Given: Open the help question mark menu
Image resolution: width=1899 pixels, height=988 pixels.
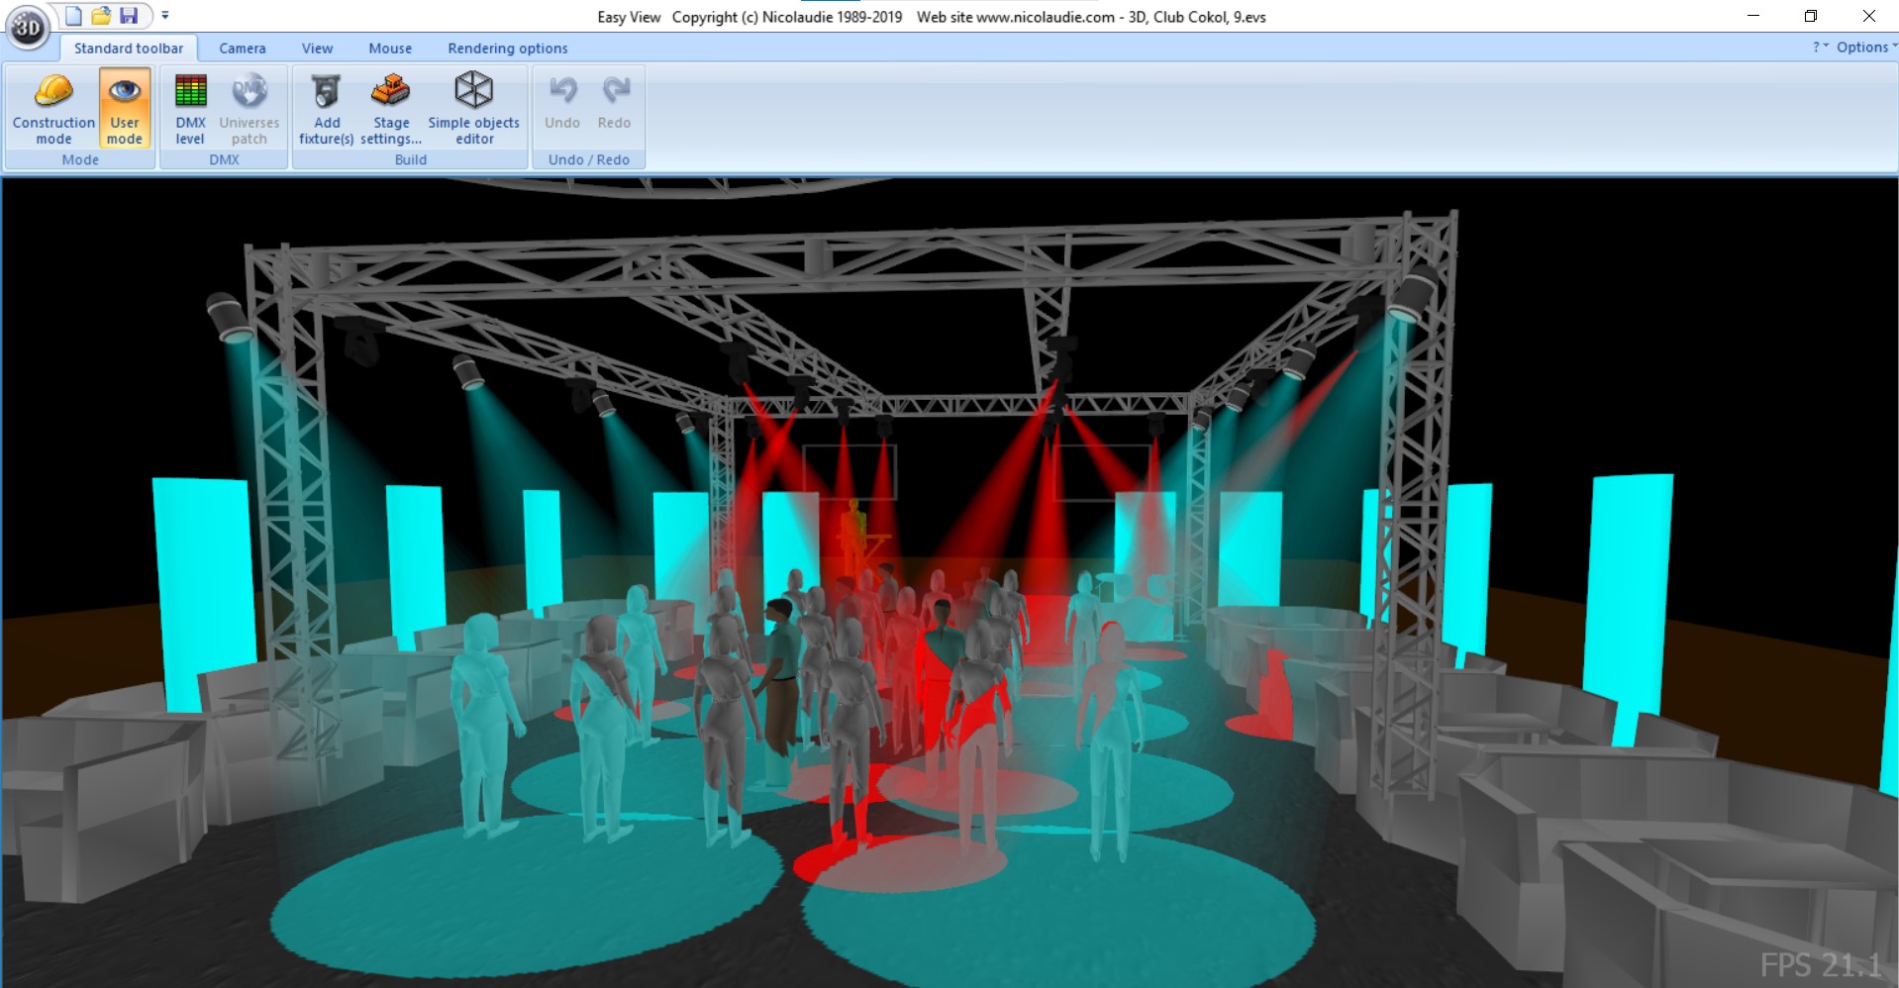Looking at the screenshot, I should tap(1820, 47).
